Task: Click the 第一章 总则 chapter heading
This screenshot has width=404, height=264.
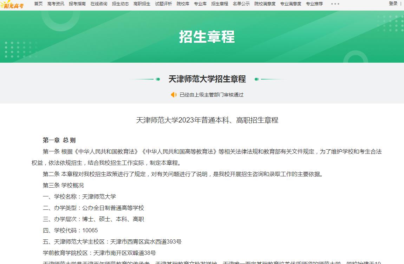Action: point(59,140)
